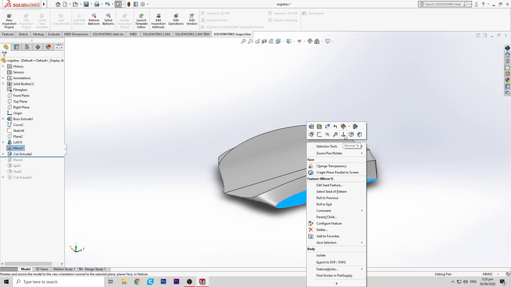Click Remove Balloons tool
This screenshot has height=287, width=511.
tap(94, 19)
